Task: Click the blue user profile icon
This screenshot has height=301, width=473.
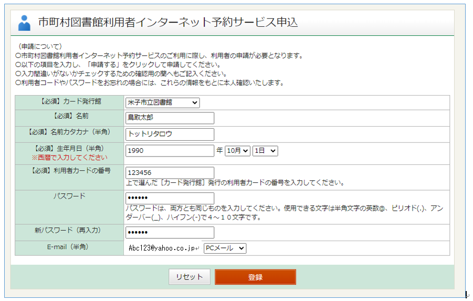Action: click(x=24, y=23)
